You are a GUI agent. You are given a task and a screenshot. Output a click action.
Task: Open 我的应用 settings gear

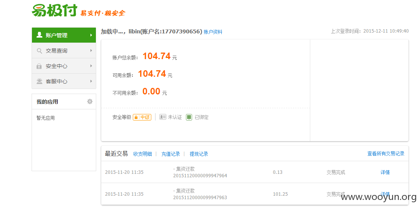tap(90, 101)
